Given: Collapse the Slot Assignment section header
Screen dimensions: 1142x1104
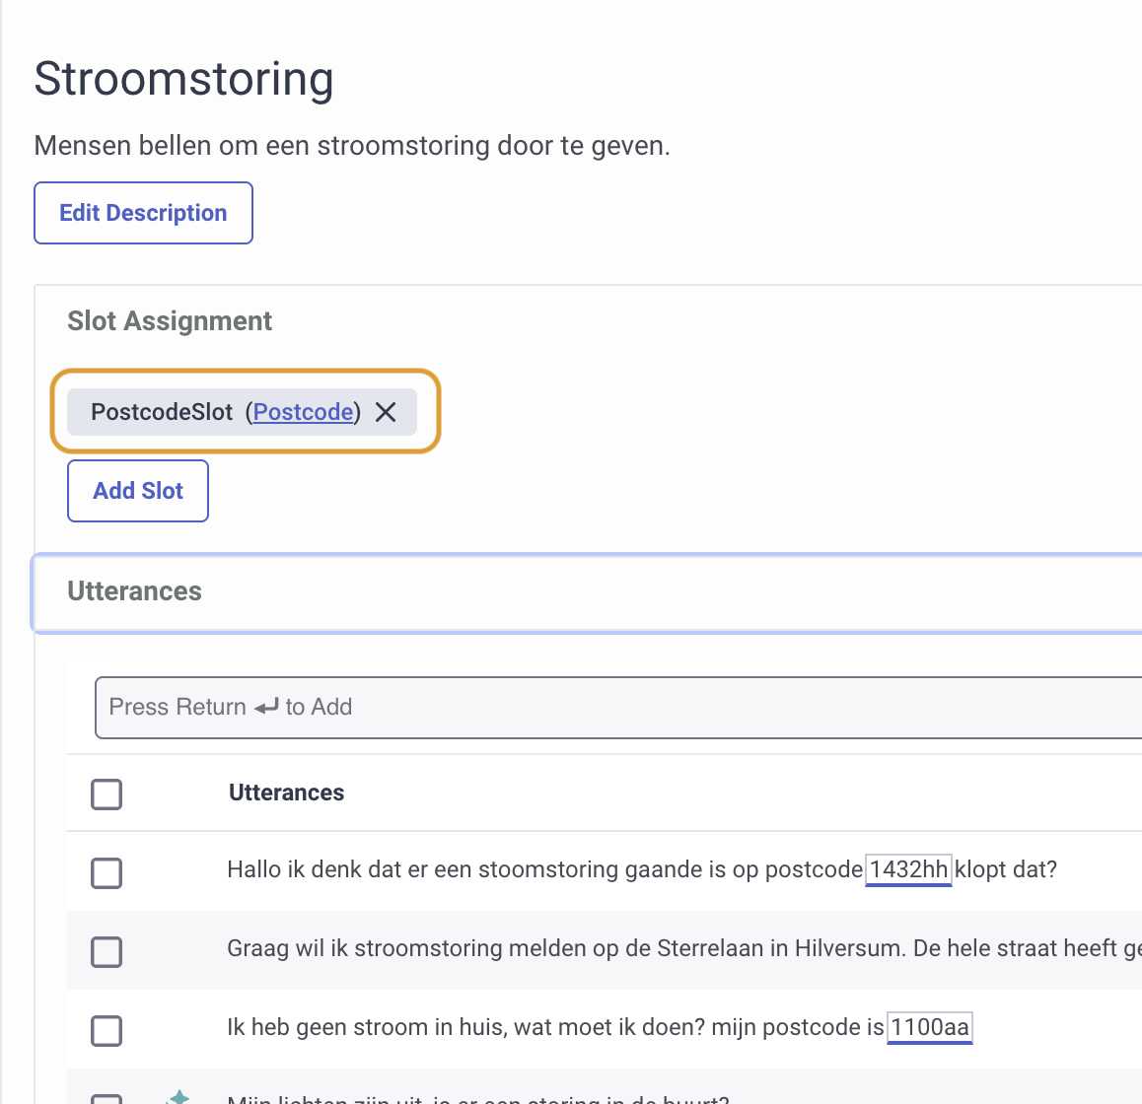Looking at the screenshot, I should click(x=170, y=321).
